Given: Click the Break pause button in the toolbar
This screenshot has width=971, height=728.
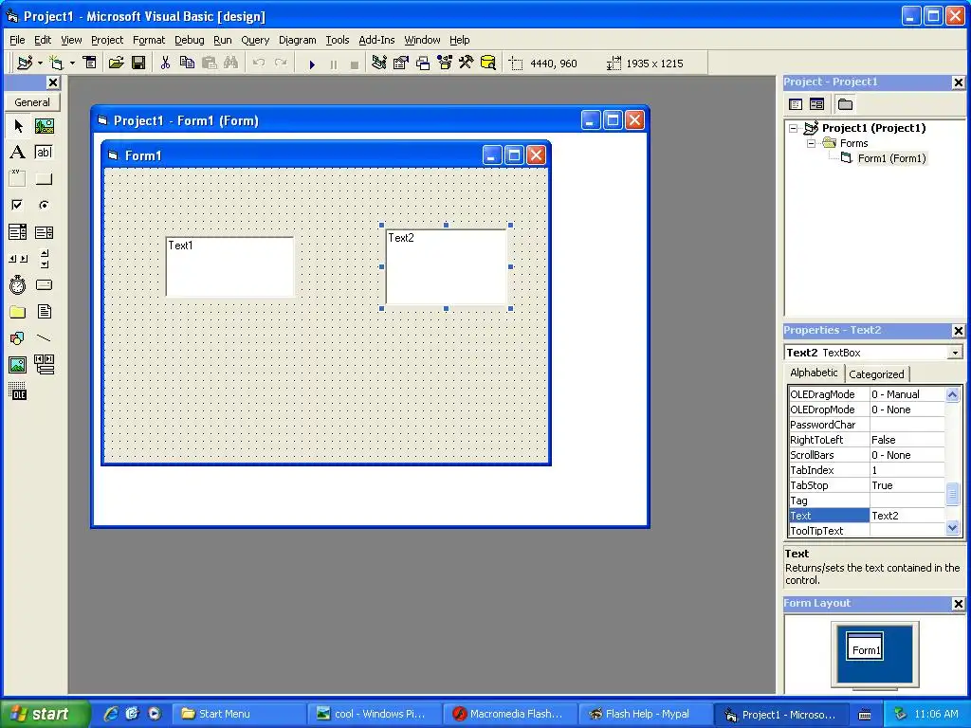Looking at the screenshot, I should click(x=333, y=64).
